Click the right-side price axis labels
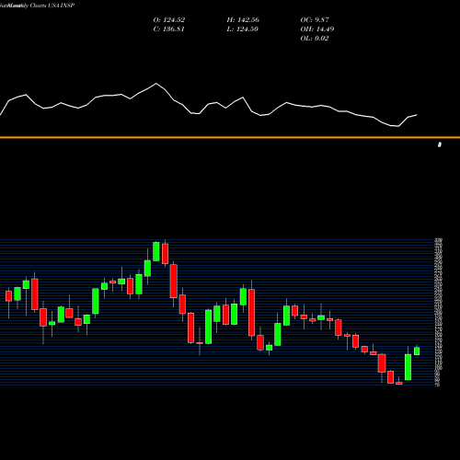 tap(439, 312)
